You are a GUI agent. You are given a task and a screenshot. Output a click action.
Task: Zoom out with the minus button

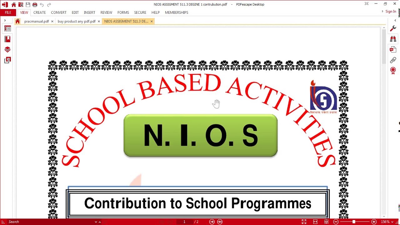(336, 222)
